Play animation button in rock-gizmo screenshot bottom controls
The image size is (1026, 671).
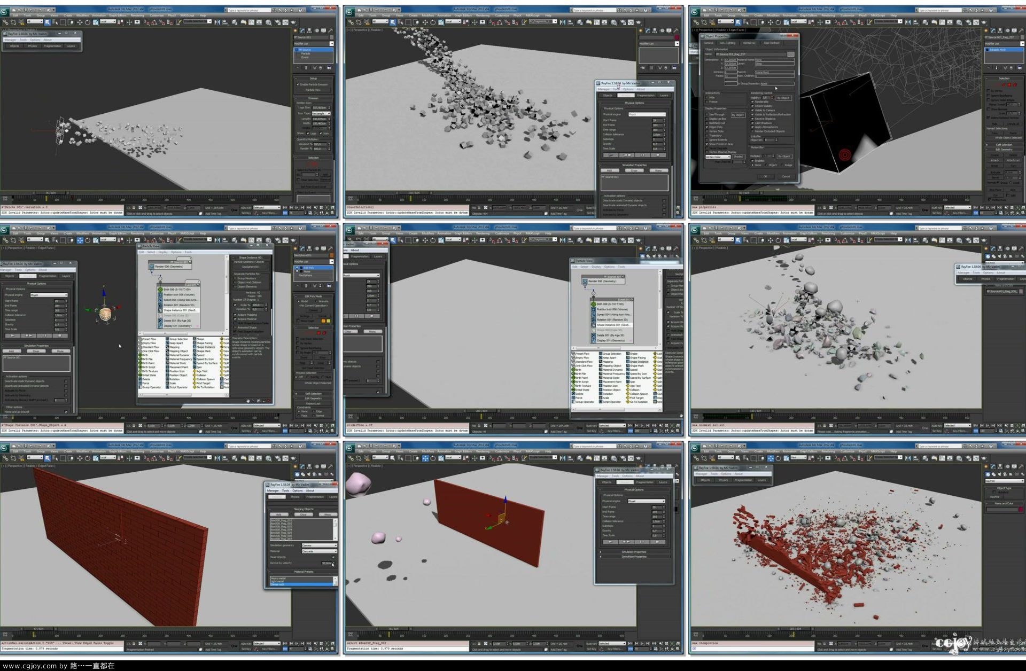click(297, 426)
